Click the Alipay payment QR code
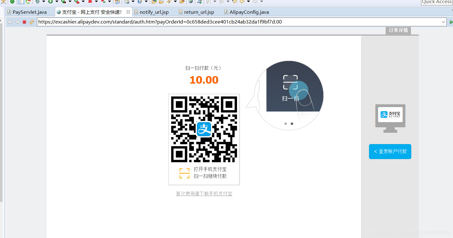This screenshot has width=453, height=238. pos(204,129)
